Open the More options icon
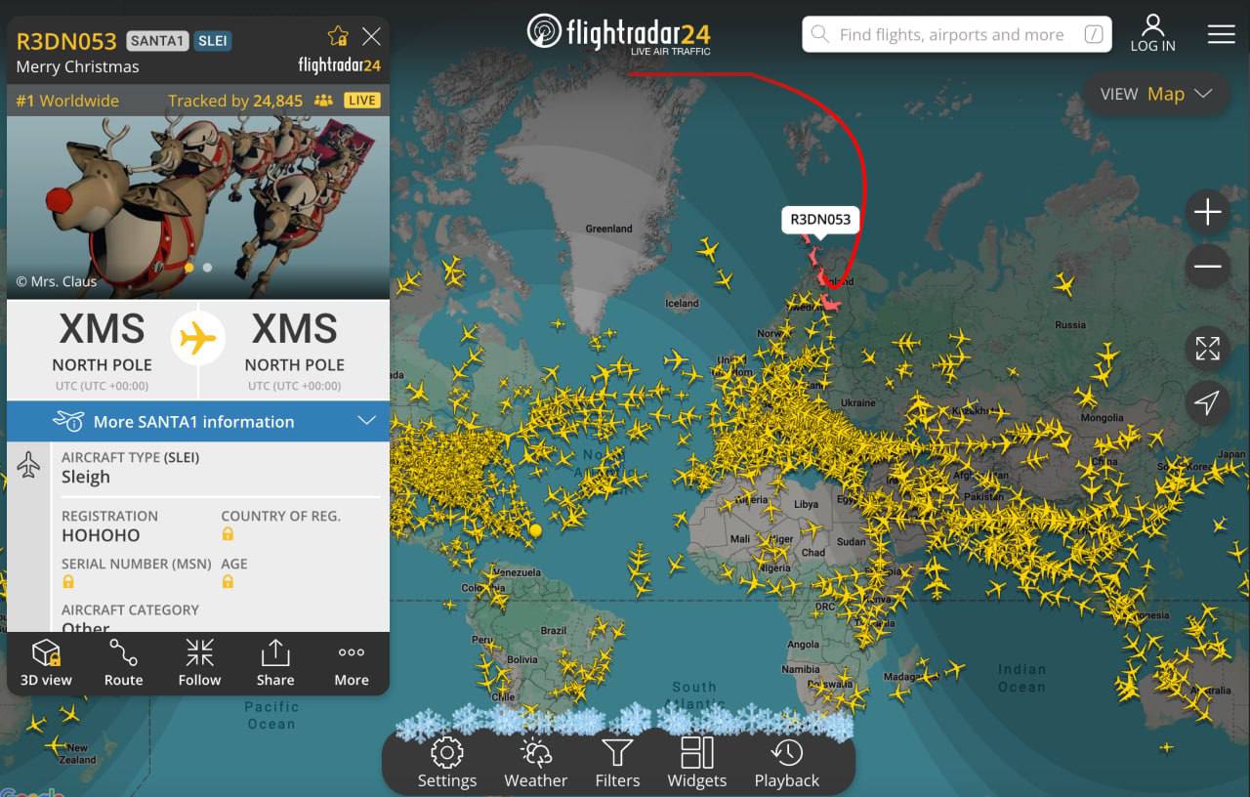Viewport: 1250px width, 797px height. coord(352,663)
